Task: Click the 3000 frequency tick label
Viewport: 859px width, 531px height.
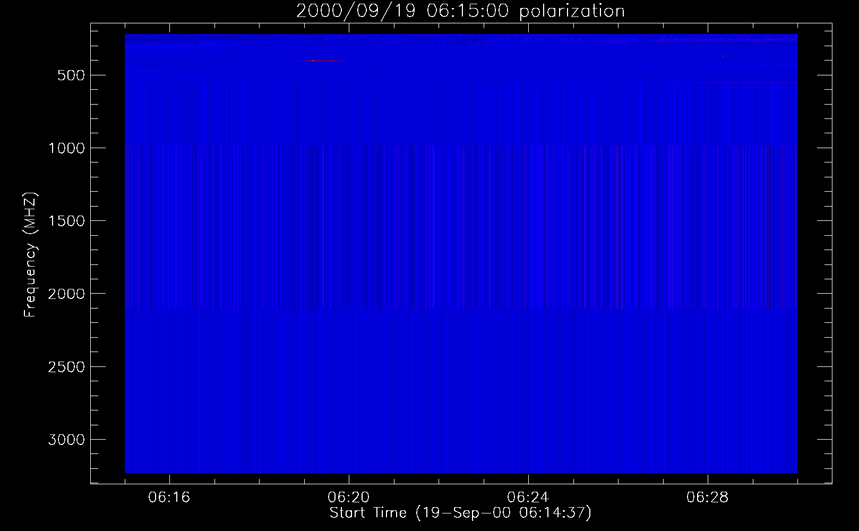Action: click(x=66, y=440)
